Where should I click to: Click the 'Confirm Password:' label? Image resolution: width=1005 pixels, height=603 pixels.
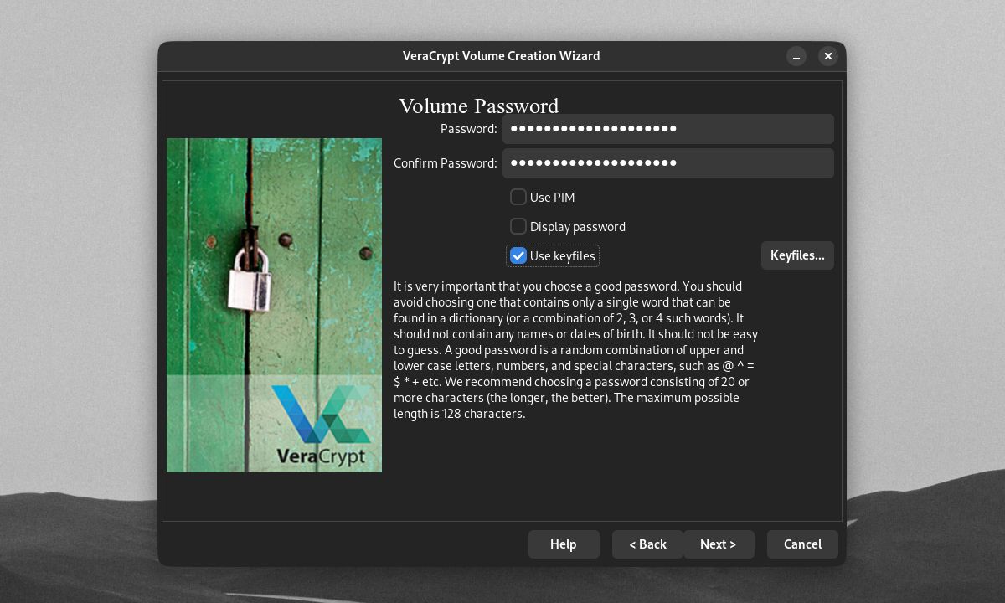pos(446,163)
